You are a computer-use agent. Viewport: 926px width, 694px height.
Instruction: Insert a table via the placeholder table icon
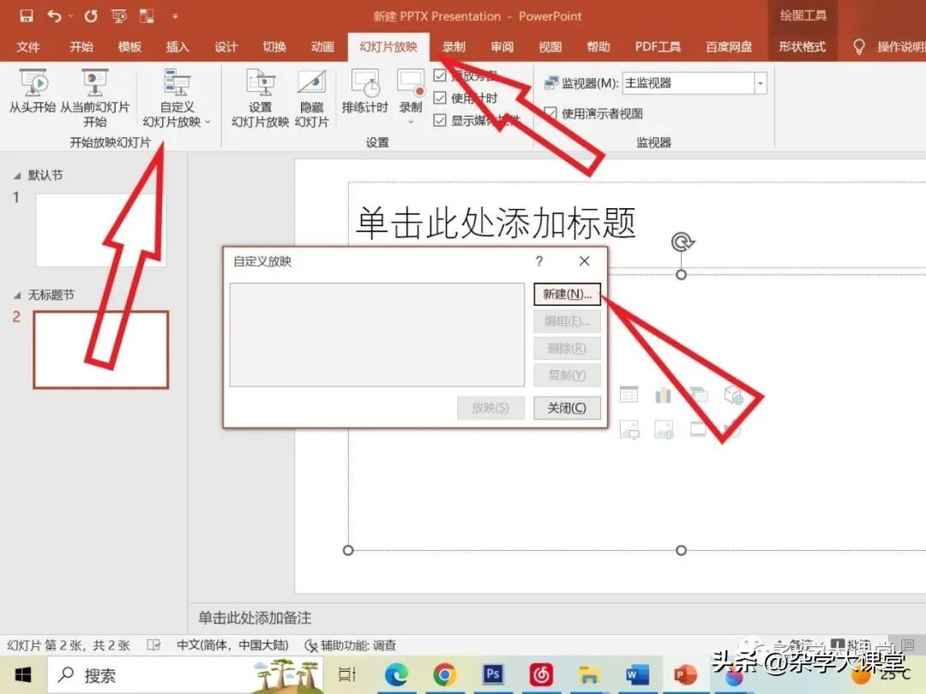click(x=629, y=393)
